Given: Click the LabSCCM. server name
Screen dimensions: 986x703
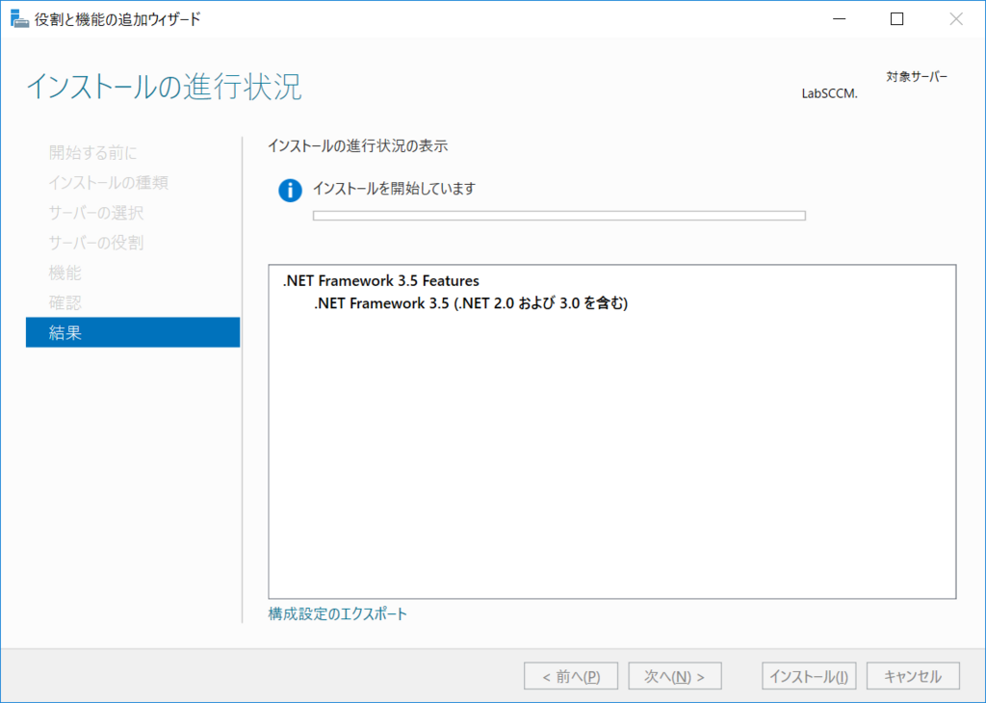Looking at the screenshot, I should [x=829, y=93].
